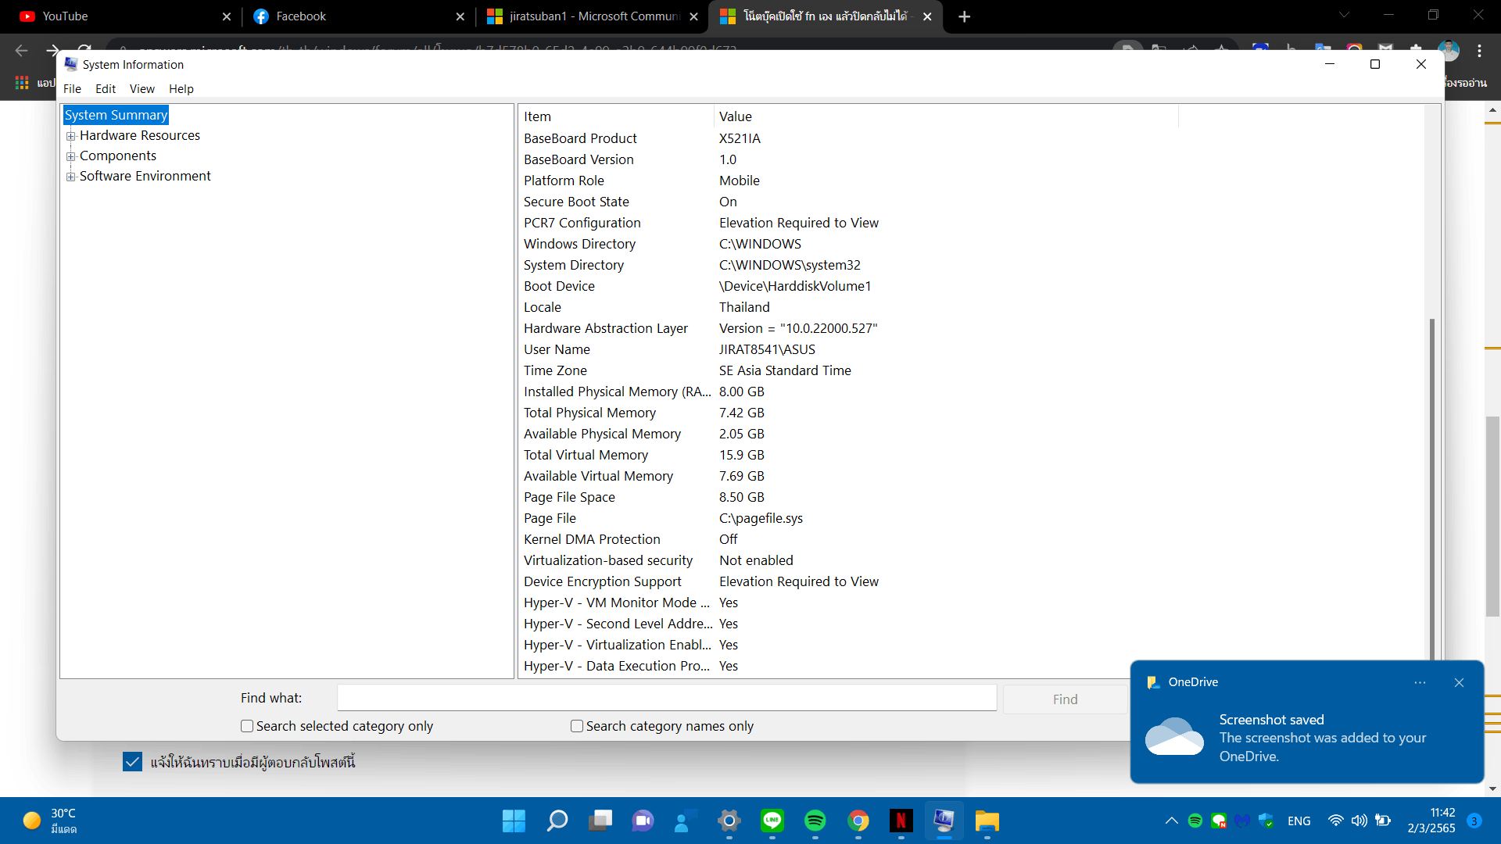The width and height of the screenshot is (1501, 844).
Task: Enable Search selected category only
Action: coord(247,726)
